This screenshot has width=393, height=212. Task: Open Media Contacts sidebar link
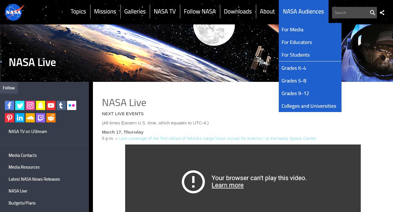[x=23, y=155]
